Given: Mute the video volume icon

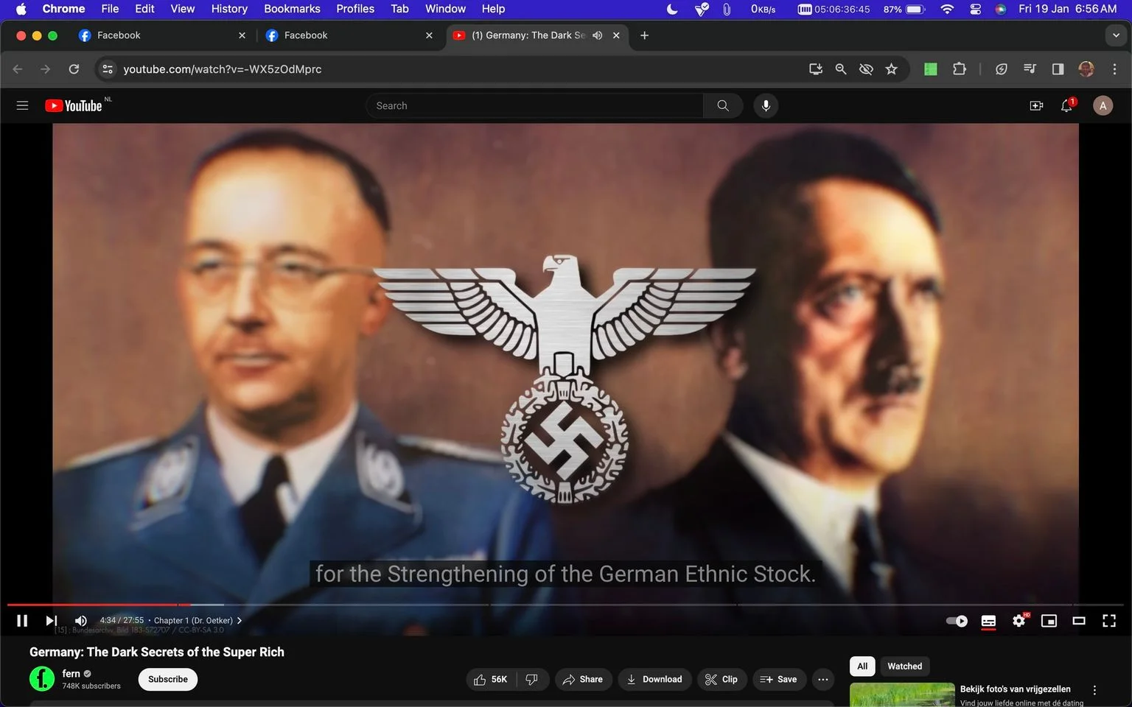Looking at the screenshot, I should pos(81,621).
